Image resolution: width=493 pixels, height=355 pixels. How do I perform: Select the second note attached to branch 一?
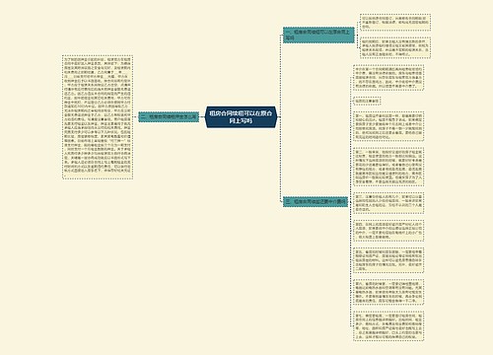point(395,48)
